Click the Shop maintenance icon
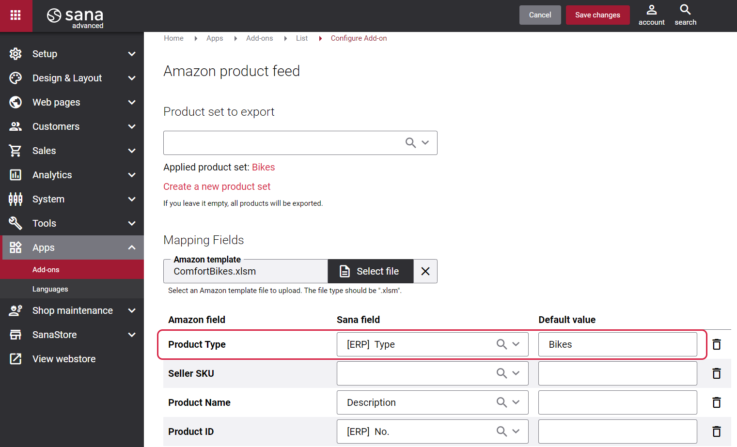Image resolution: width=737 pixels, height=447 pixels. point(16,310)
